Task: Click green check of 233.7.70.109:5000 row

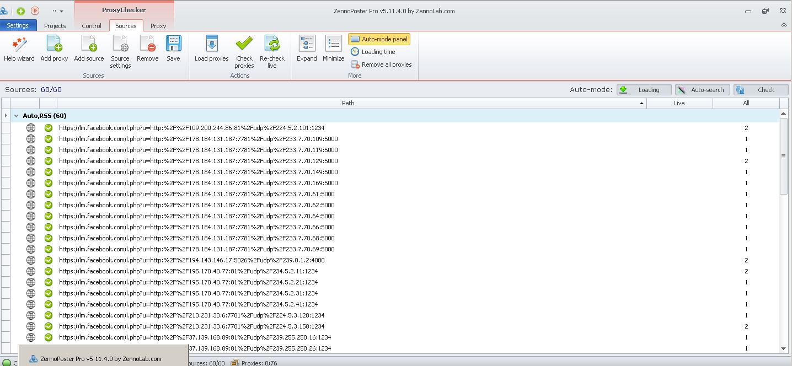Action: coord(49,139)
